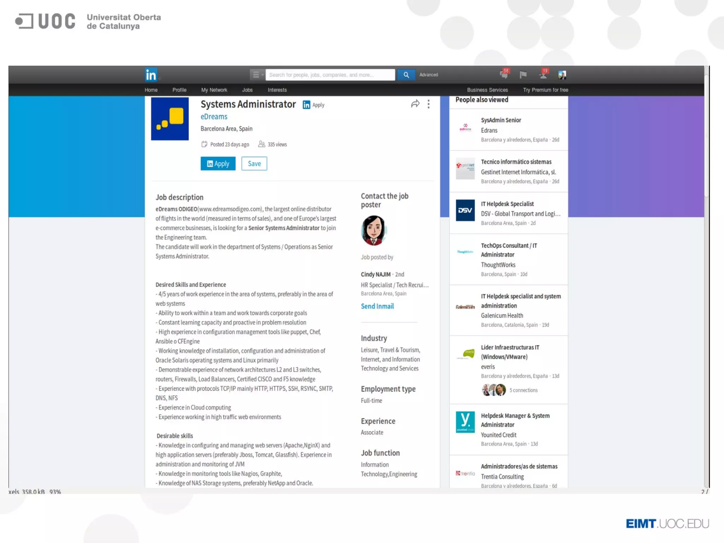
Task: Open the eDreams company logo
Action: [170, 119]
